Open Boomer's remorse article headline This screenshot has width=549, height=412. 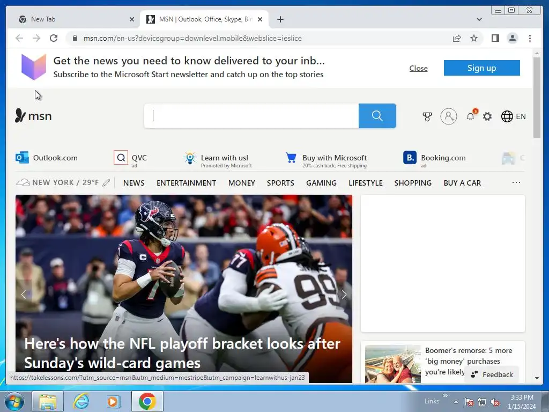pos(469,361)
